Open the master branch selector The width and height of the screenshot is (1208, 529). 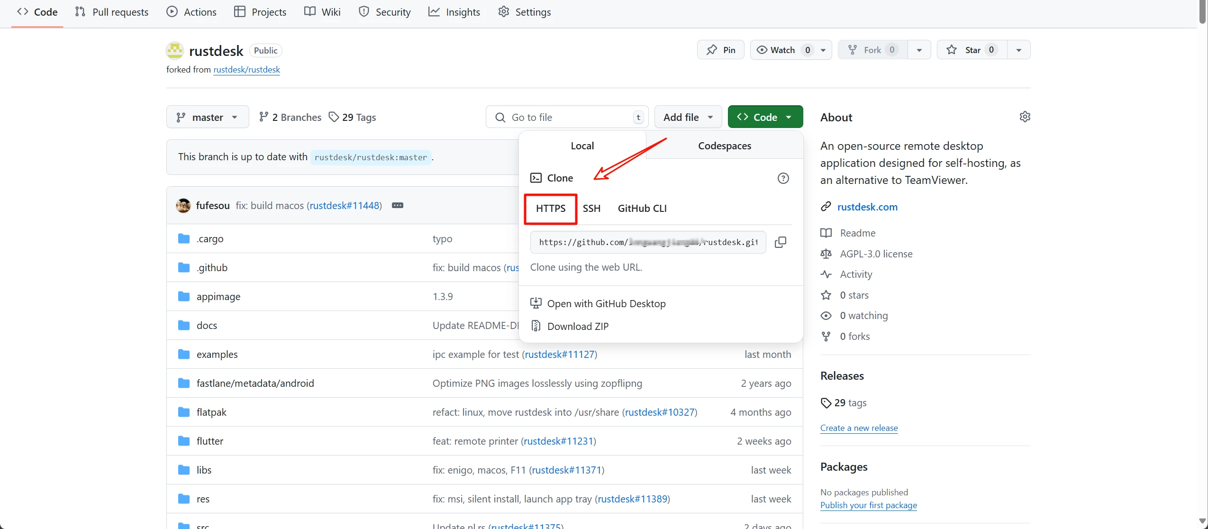pos(207,117)
